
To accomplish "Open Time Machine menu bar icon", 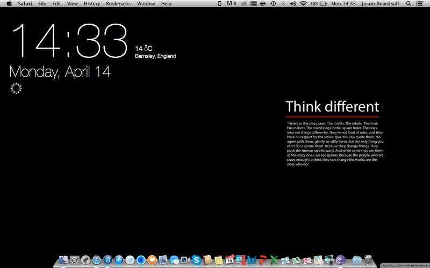I will tap(273, 4).
